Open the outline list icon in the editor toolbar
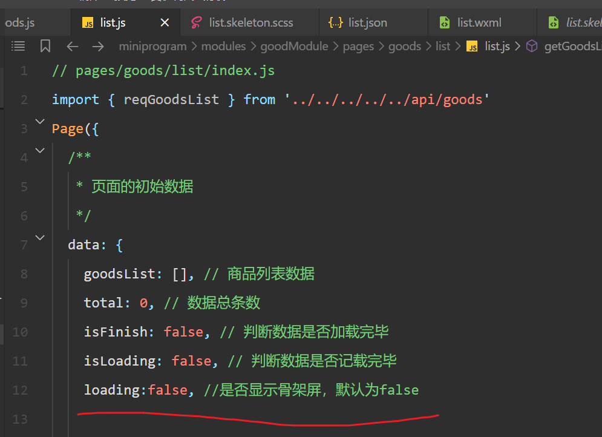 tap(18, 46)
